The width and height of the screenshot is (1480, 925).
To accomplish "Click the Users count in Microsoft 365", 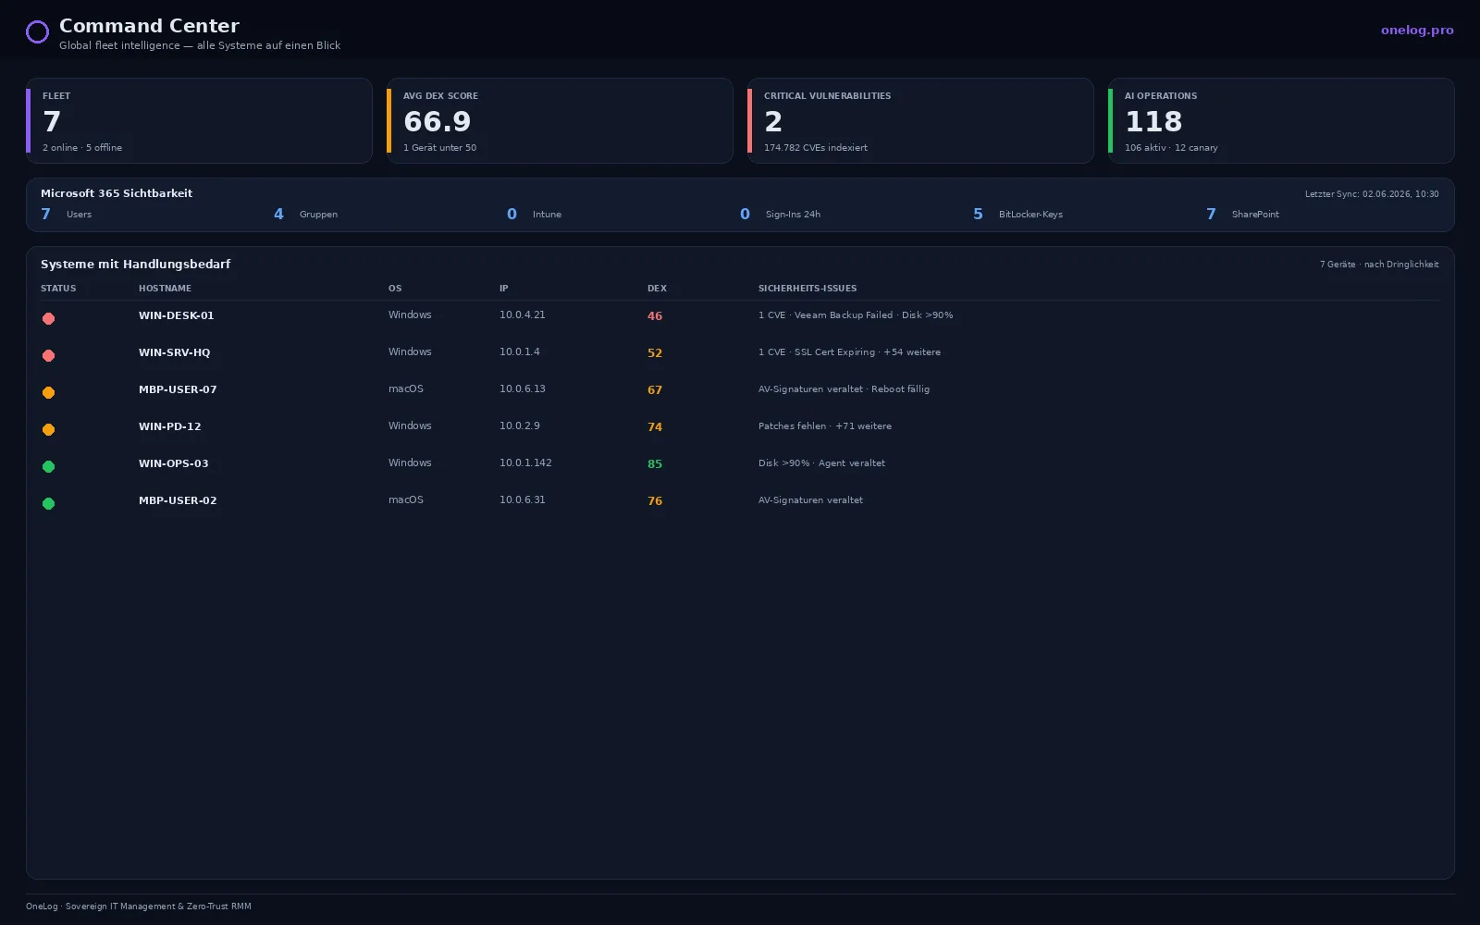I will click(46, 214).
